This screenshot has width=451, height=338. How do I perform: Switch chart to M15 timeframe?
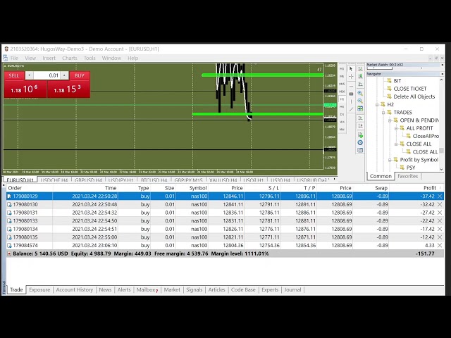[x=342, y=84]
